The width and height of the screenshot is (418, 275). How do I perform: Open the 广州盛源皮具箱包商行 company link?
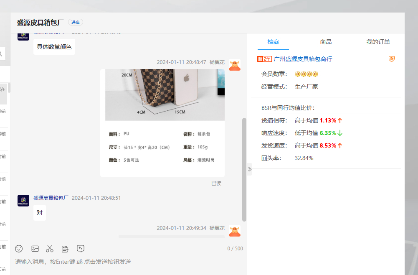coord(303,59)
